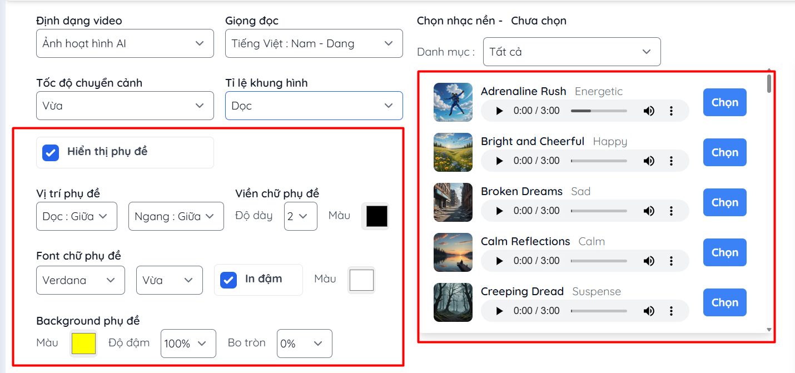This screenshot has width=795, height=373.
Task: Open more options for Adrenaline Rush audio
Action: coord(671,111)
